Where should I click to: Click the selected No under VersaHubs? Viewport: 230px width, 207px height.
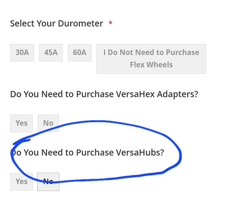48,182
